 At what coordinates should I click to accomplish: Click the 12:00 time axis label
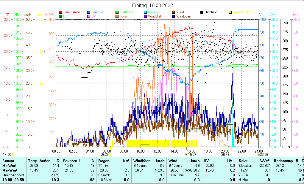157,151
